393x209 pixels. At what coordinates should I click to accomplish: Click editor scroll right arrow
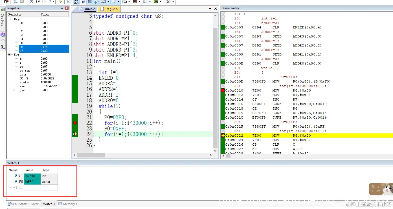[x=210, y=155]
